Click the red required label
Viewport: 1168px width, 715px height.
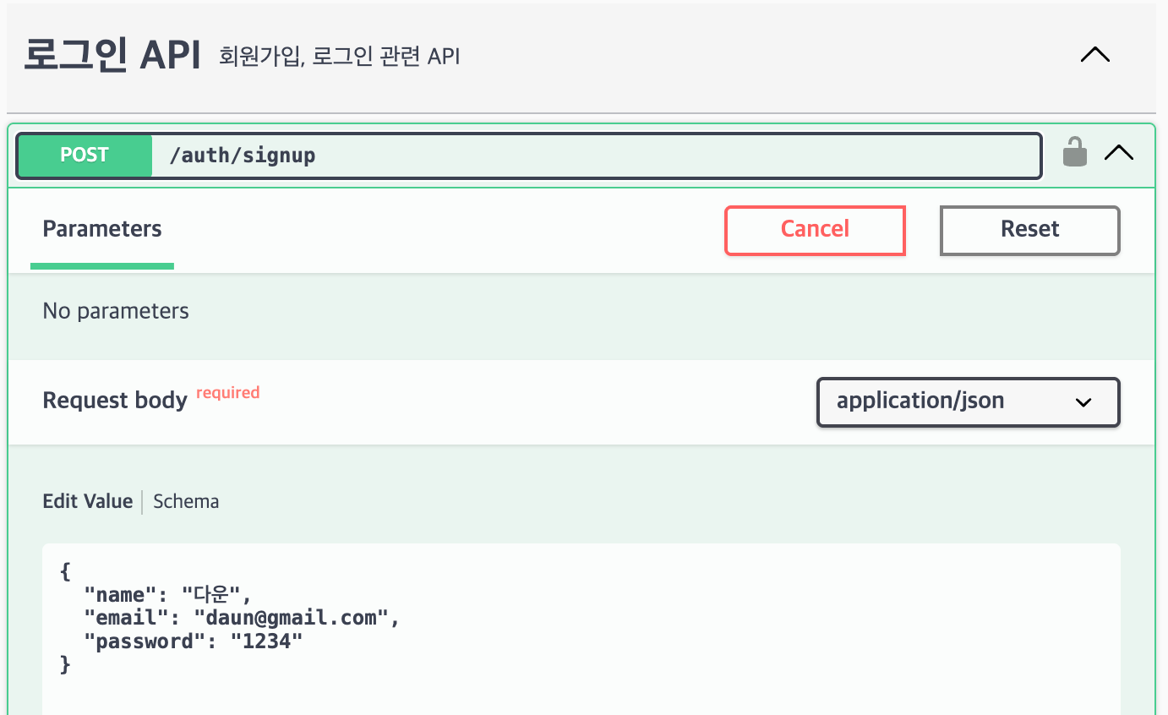(228, 392)
